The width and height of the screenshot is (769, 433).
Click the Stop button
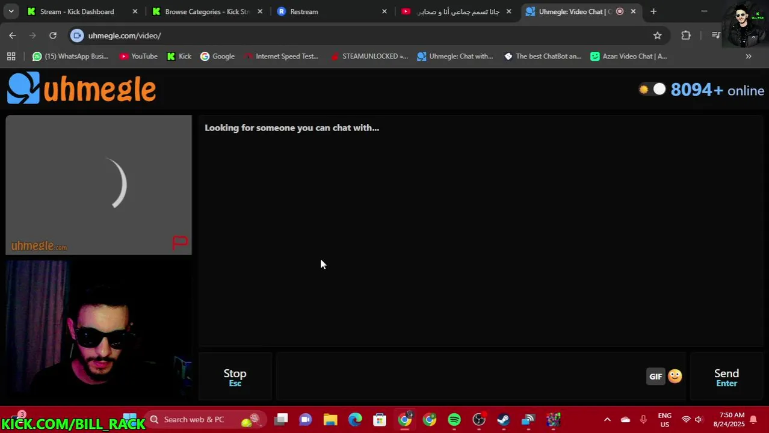235,377
